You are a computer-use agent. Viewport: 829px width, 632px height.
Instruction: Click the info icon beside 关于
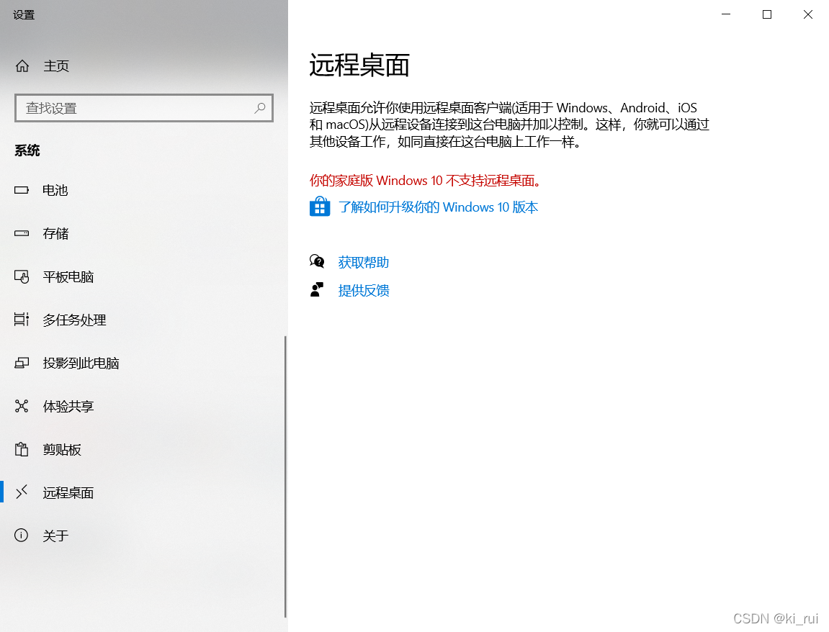[x=21, y=536]
